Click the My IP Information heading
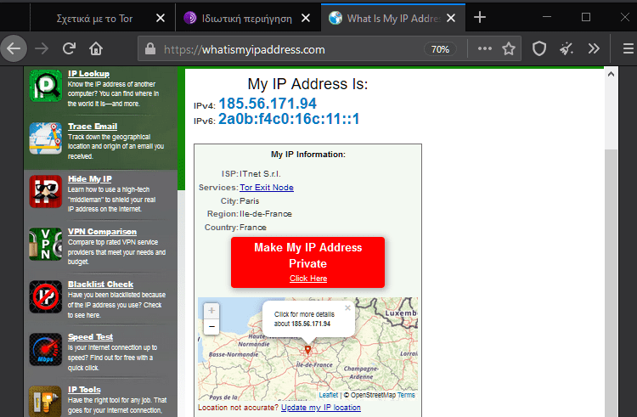The image size is (637, 417). 308,155
